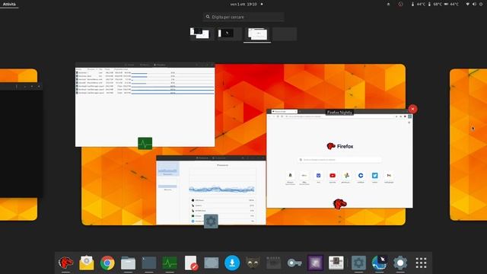487x274 pixels.
Task: Open the cat-face icon in the dock
Action: 253,263
